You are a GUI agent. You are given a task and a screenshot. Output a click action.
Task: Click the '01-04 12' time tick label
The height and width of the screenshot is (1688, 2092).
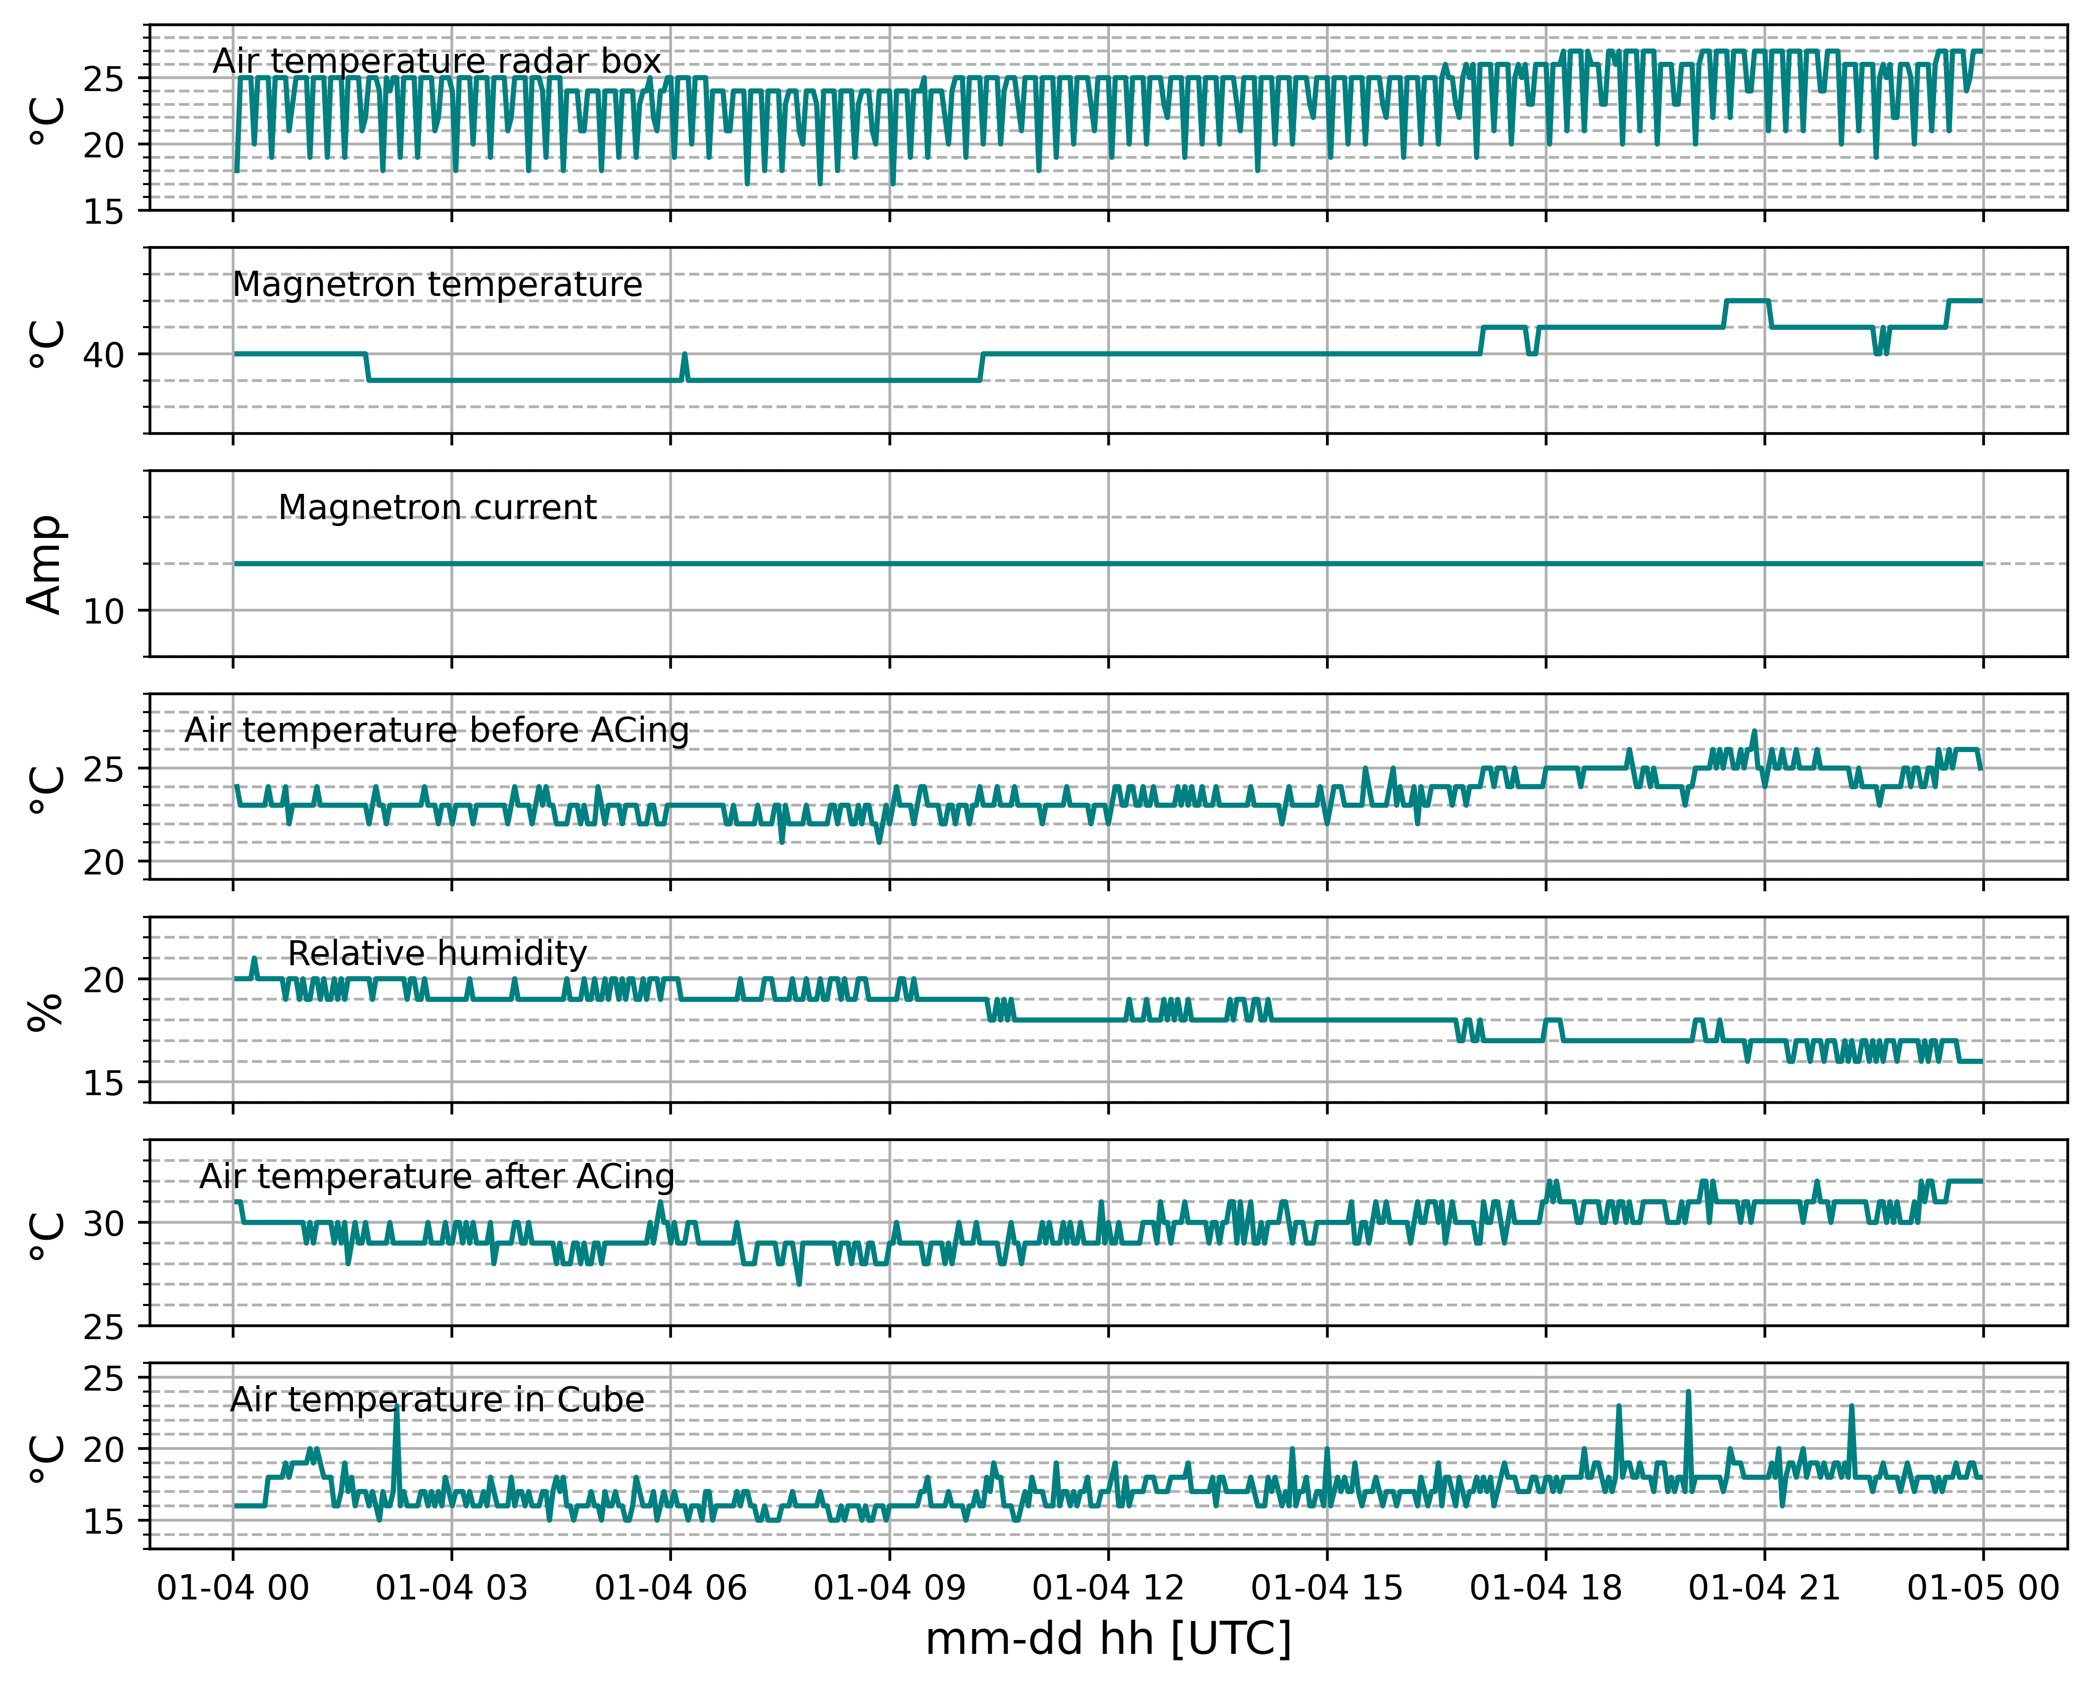(x=1108, y=1588)
